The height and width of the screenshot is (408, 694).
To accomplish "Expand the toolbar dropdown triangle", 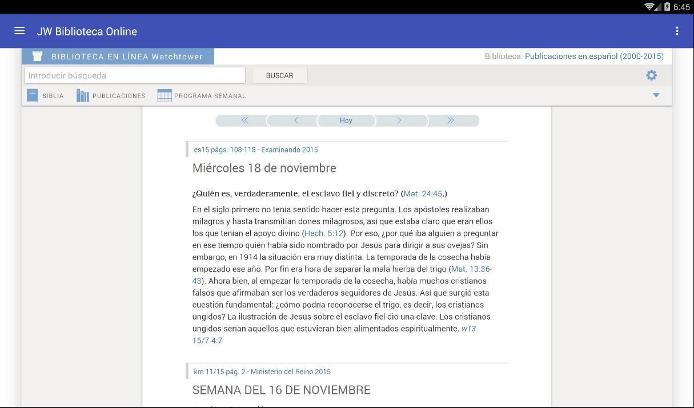I will pos(656,95).
